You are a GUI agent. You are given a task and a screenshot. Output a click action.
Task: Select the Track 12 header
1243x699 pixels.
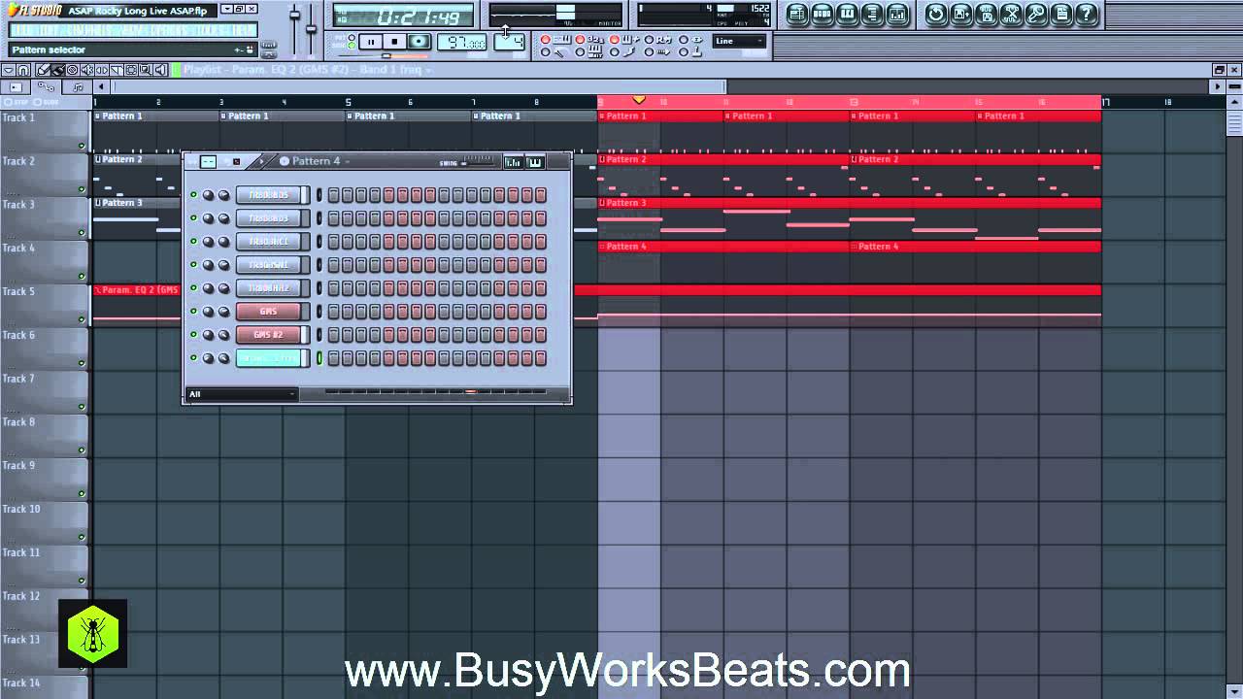point(45,609)
